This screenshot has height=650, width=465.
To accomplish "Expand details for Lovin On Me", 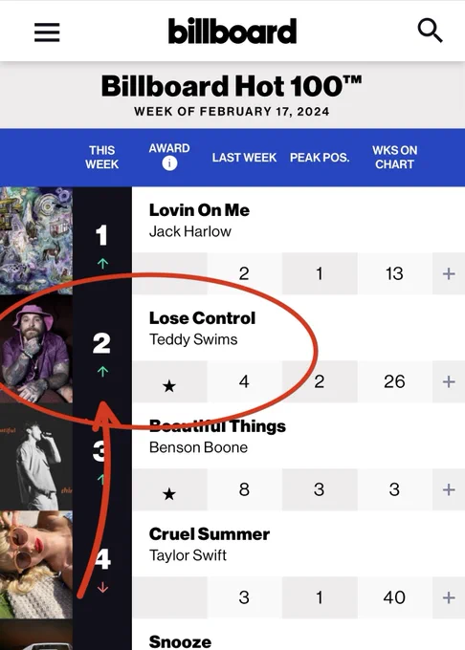I will [449, 273].
